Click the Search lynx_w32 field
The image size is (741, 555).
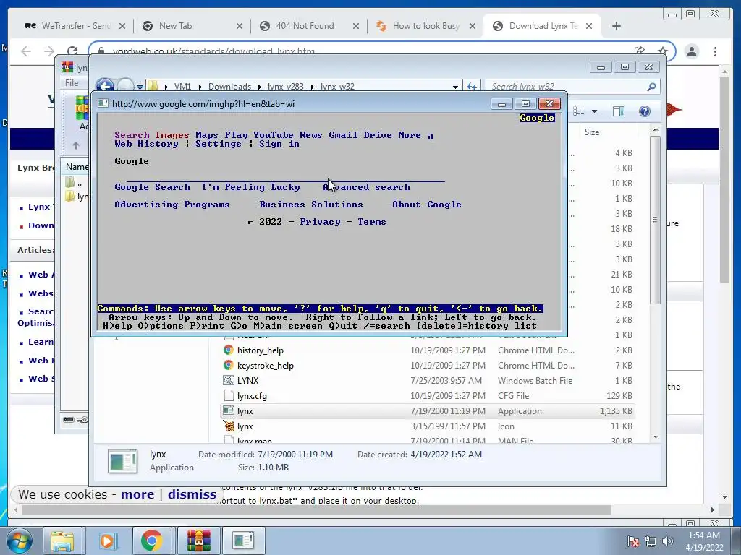pyautogui.click(x=566, y=87)
